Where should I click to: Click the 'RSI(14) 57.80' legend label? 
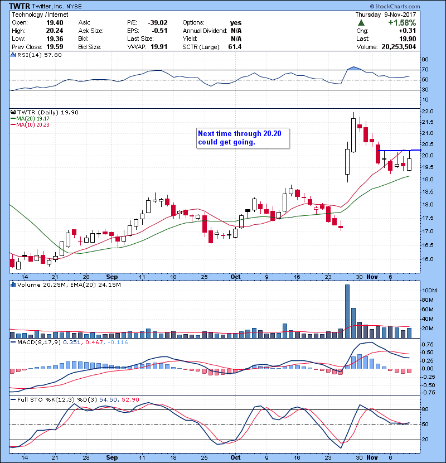[x=39, y=55]
